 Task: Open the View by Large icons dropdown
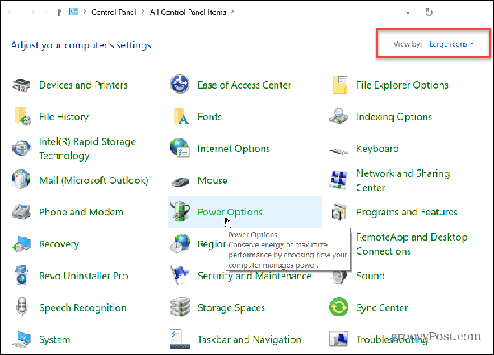[x=451, y=44]
